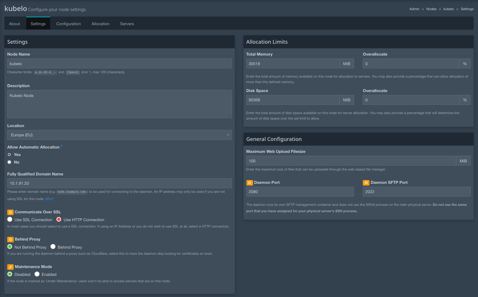Click the Description resize handle corner
This screenshot has height=297, width=478.
[230, 116]
